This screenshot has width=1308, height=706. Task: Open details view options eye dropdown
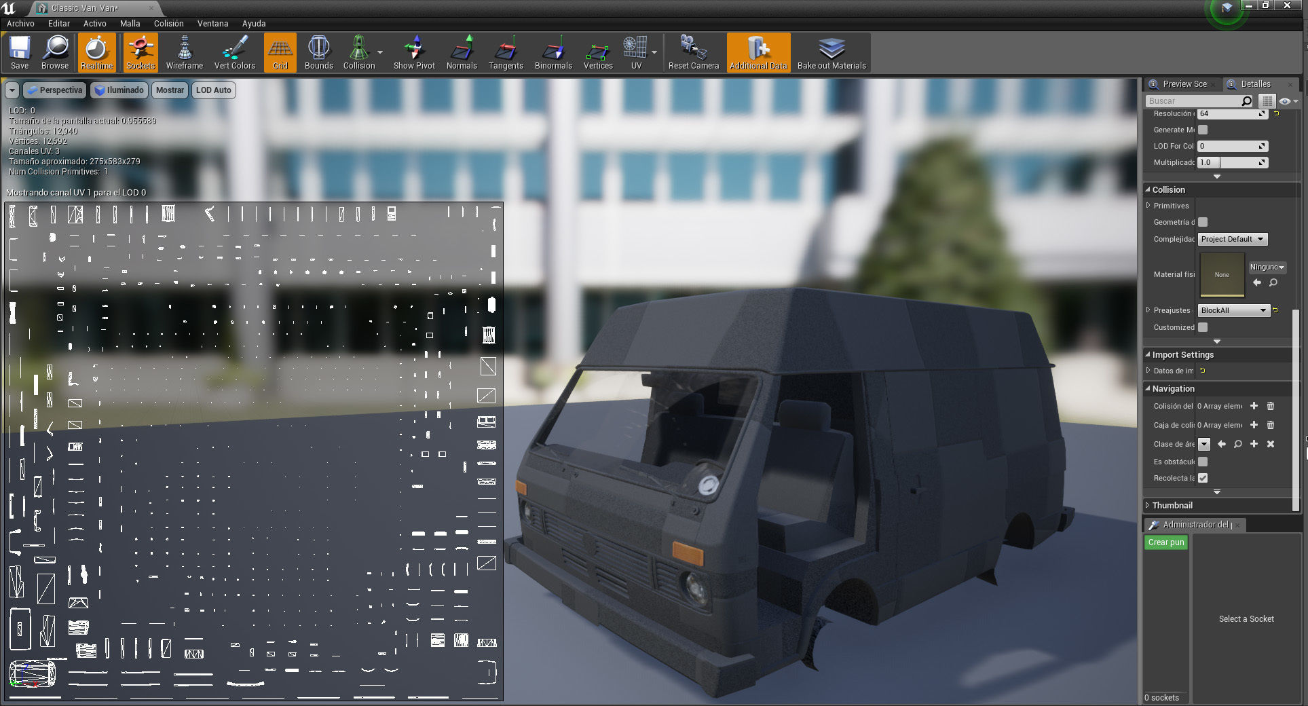coord(1289,101)
